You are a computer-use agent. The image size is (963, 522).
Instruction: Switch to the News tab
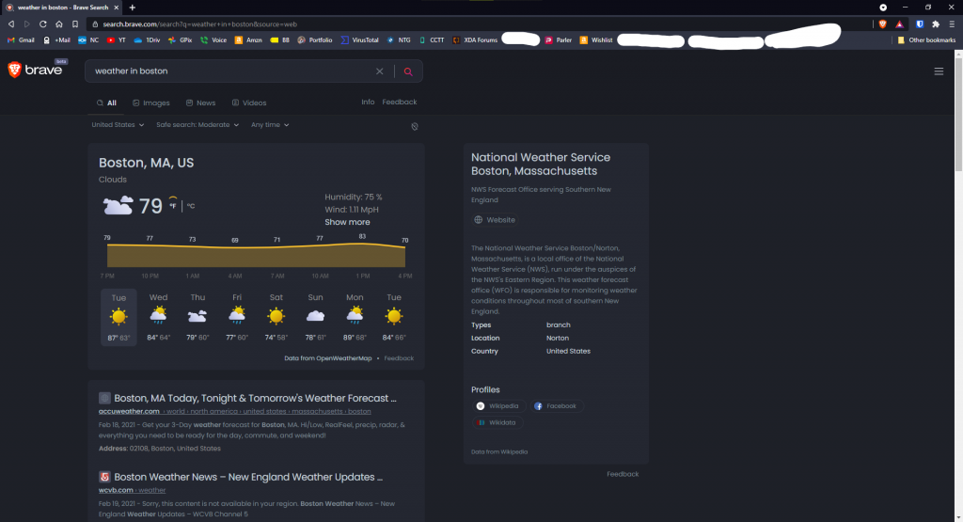tap(200, 103)
